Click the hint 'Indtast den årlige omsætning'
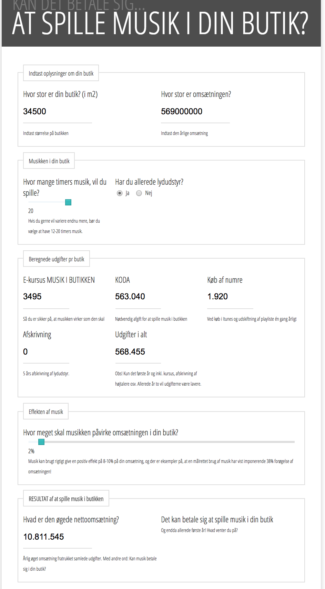325x589 pixels. (184, 133)
